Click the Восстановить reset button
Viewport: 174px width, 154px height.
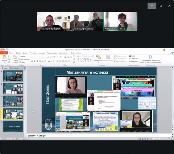coord(24,60)
